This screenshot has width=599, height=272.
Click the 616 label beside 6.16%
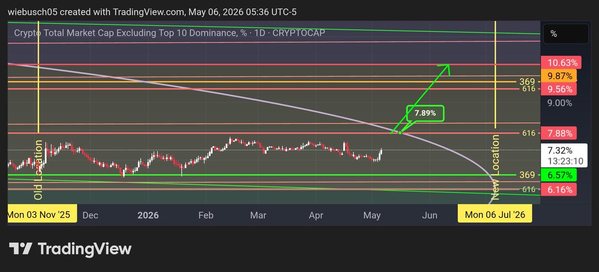tap(529, 189)
